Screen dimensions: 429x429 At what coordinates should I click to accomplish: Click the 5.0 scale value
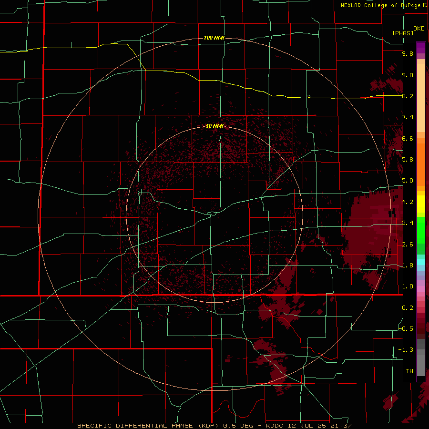click(x=408, y=181)
